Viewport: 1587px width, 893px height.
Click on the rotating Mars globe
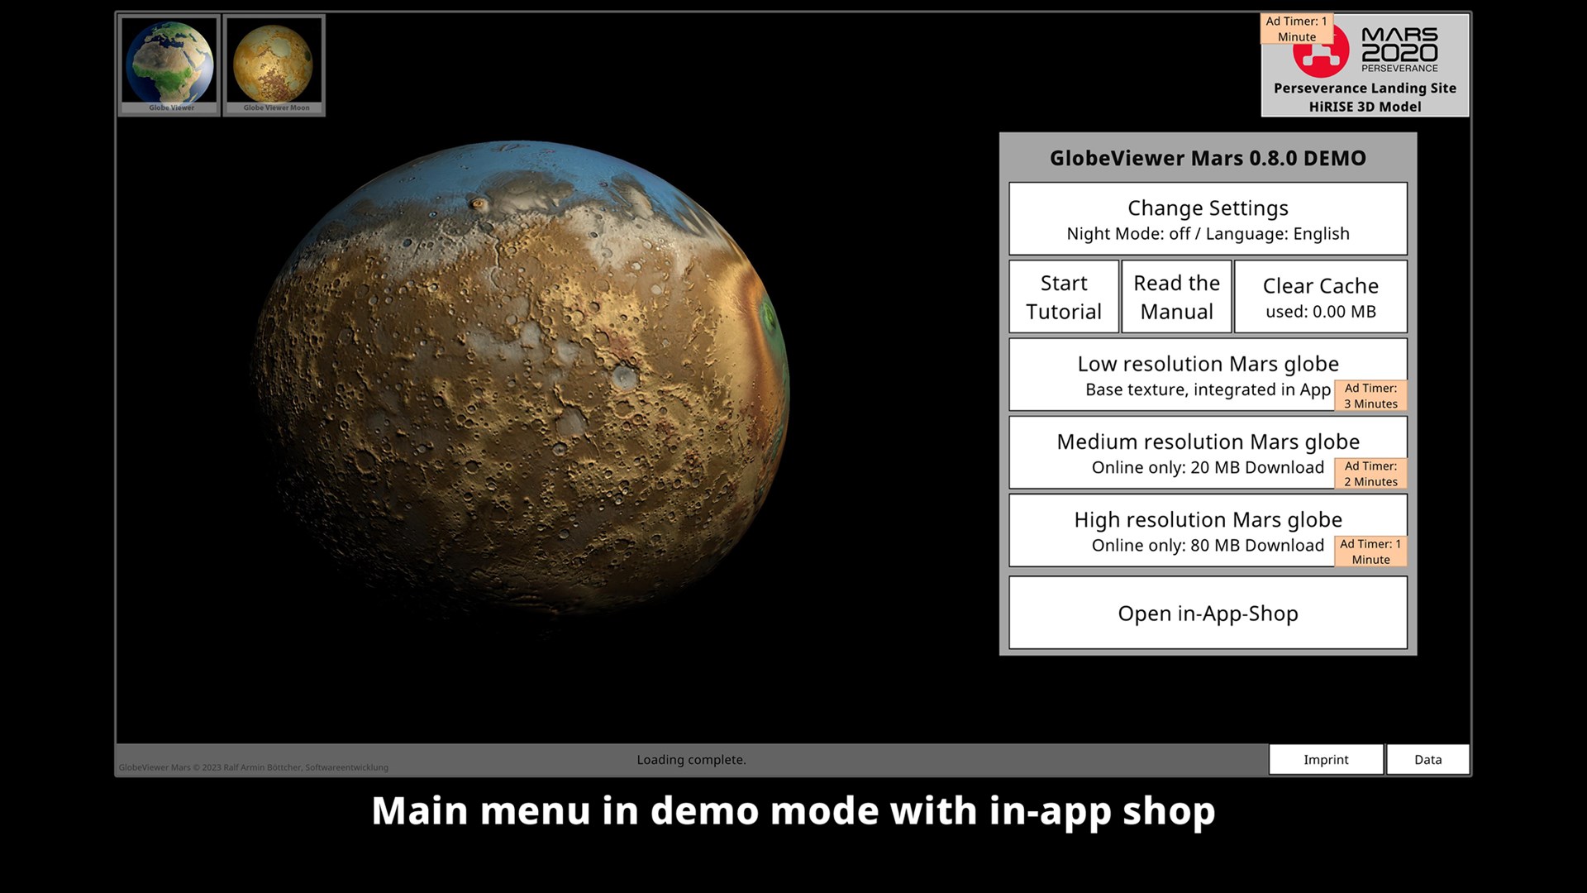(x=521, y=380)
